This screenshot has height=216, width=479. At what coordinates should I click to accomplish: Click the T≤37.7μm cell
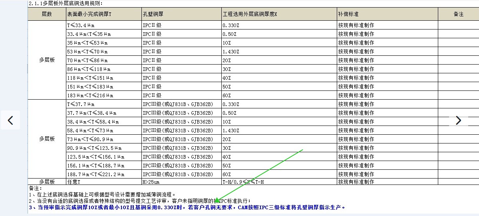(x=104, y=104)
